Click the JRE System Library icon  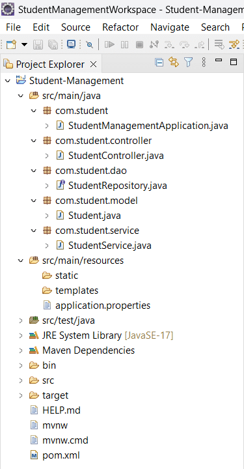tap(34, 335)
